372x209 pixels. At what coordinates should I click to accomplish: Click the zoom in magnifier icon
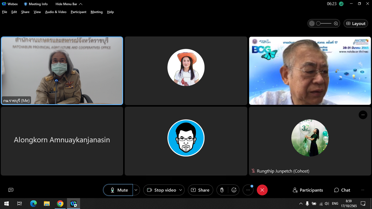click(336, 24)
